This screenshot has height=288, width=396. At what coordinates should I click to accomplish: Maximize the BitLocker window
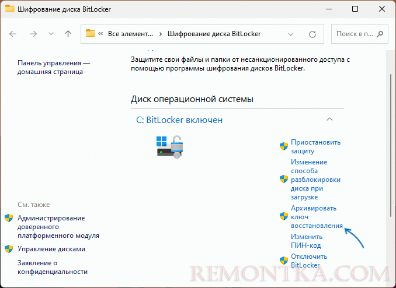(355, 9)
